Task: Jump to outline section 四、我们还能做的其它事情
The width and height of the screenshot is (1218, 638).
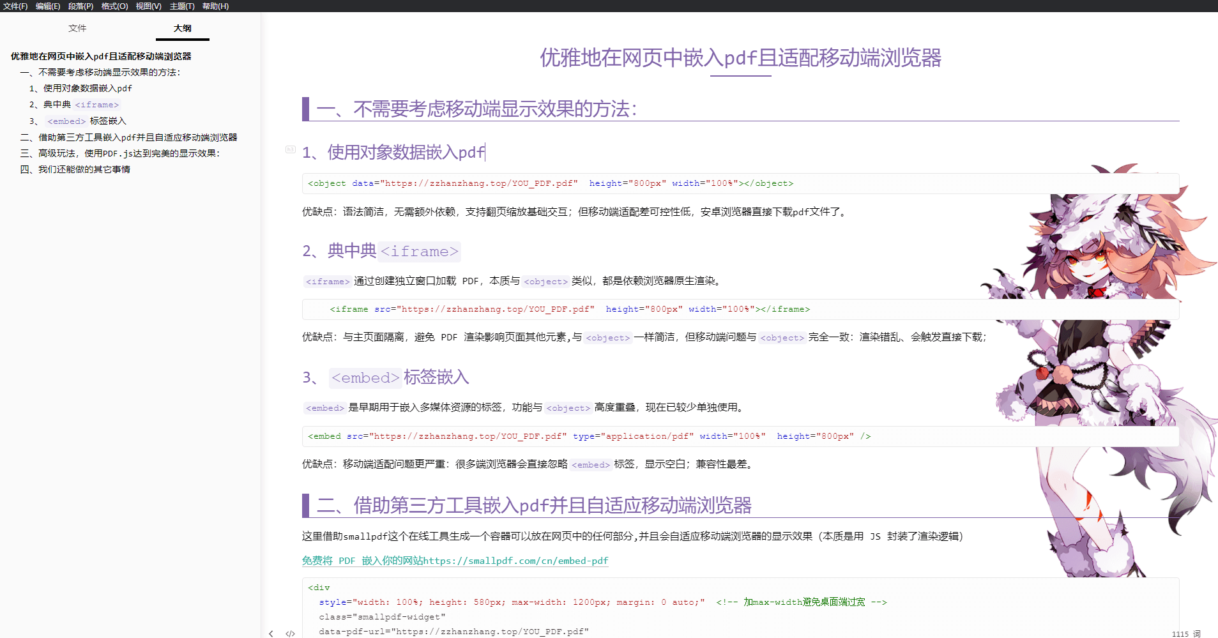Action: click(75, 169)
